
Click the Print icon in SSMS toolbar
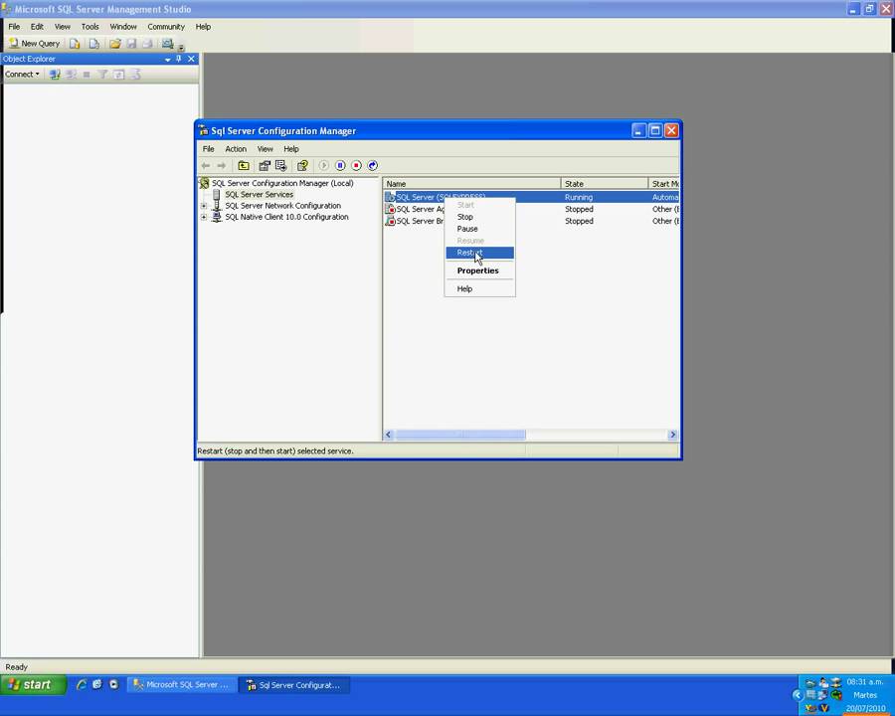tap(147, 44)
